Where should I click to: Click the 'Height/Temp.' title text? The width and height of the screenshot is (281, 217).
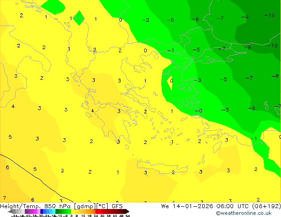point(20,206)
